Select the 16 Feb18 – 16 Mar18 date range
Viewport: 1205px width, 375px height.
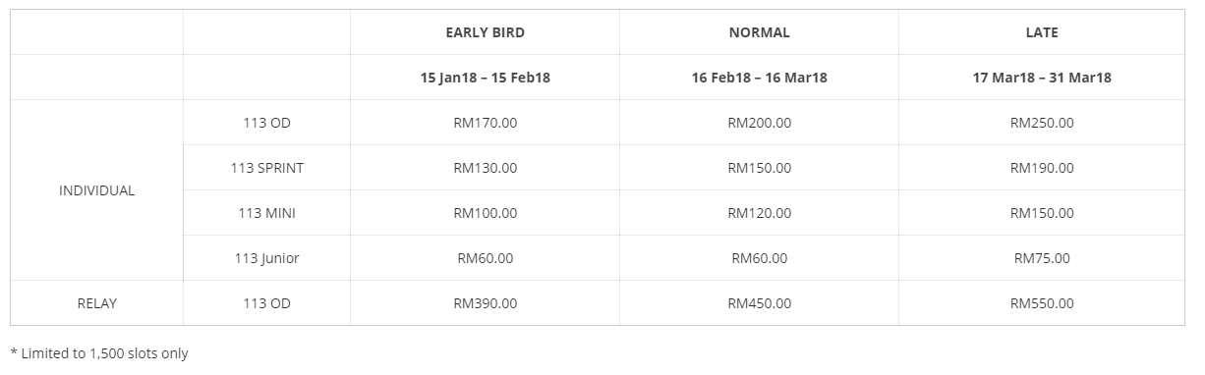(x=759, y=78)
